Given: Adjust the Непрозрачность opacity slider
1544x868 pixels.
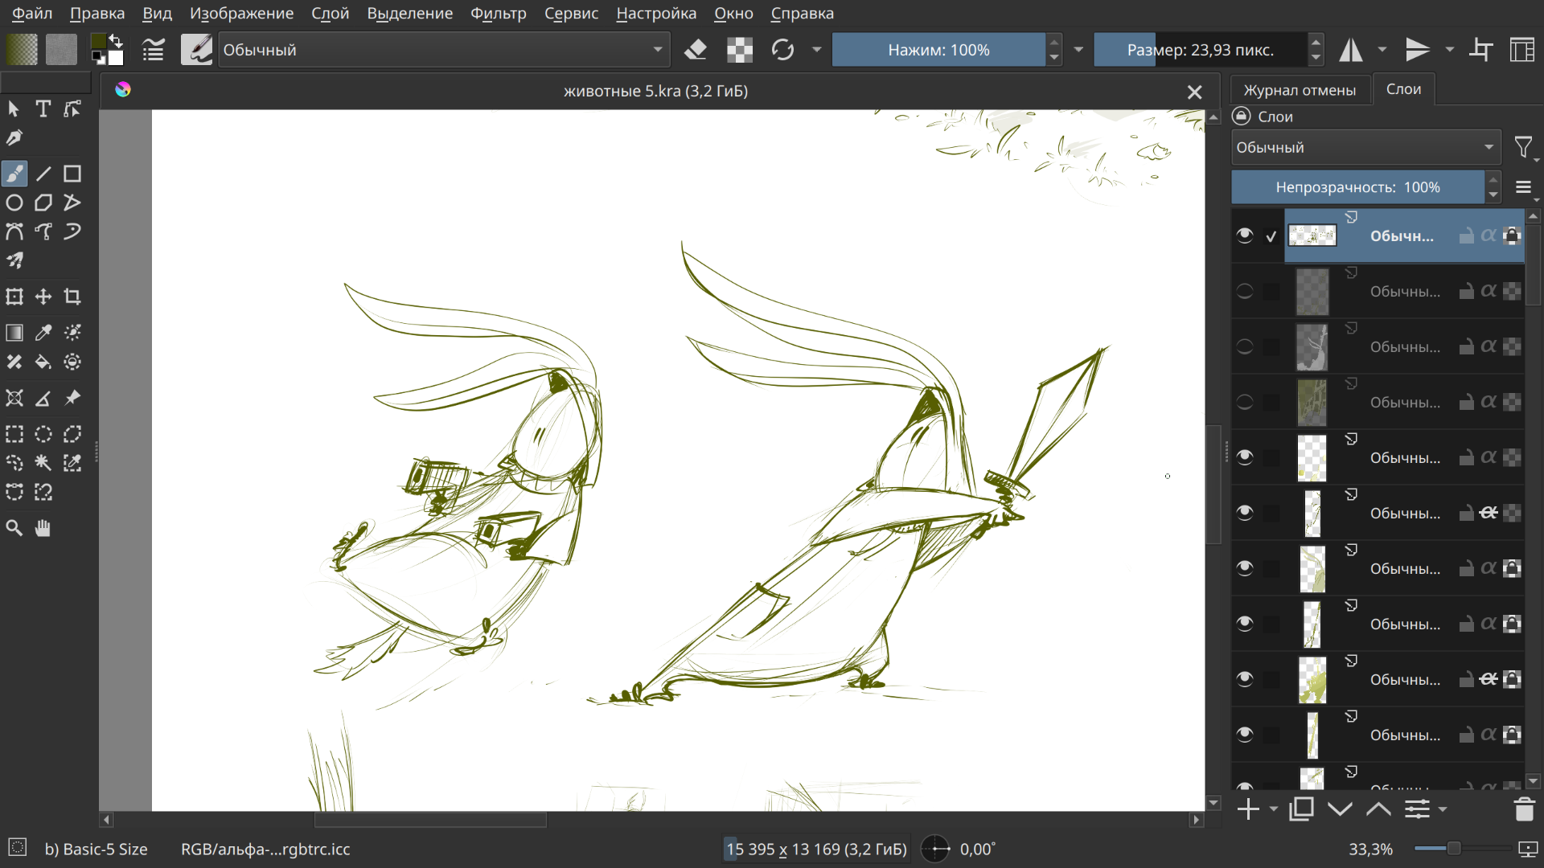Looking at the screenshot, I should 1357,187.
